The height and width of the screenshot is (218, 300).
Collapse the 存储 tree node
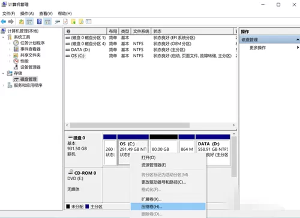tap(3, 73)
